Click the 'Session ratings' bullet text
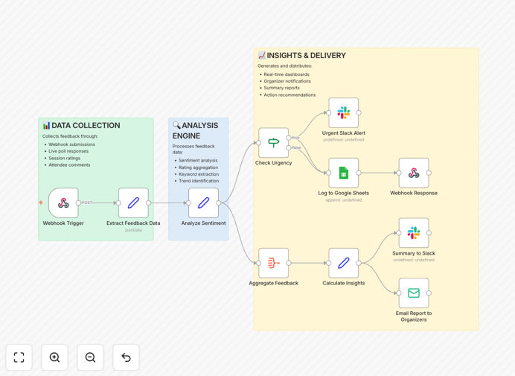 [x=64, y=158]
